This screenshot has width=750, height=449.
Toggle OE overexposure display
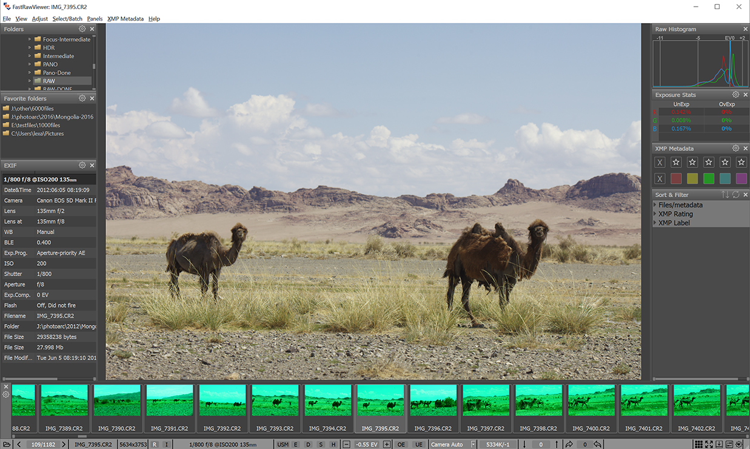coord(401,444)
